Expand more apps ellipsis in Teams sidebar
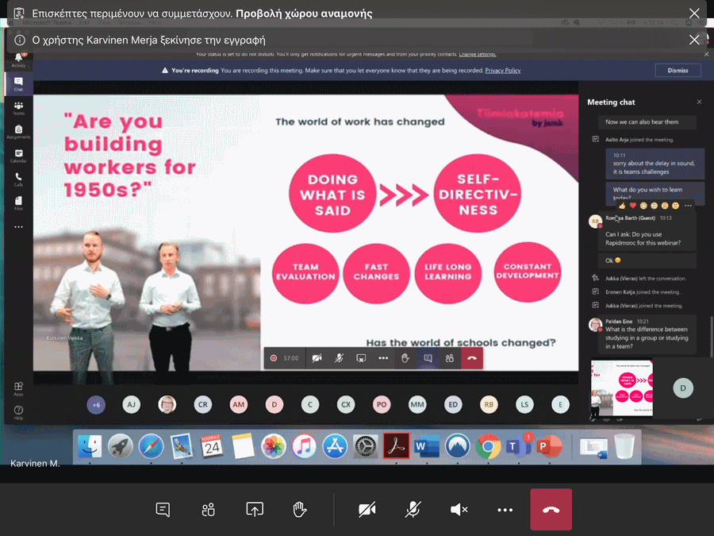The height and width of the screenshot is (536, 714). tap(18, 227)
